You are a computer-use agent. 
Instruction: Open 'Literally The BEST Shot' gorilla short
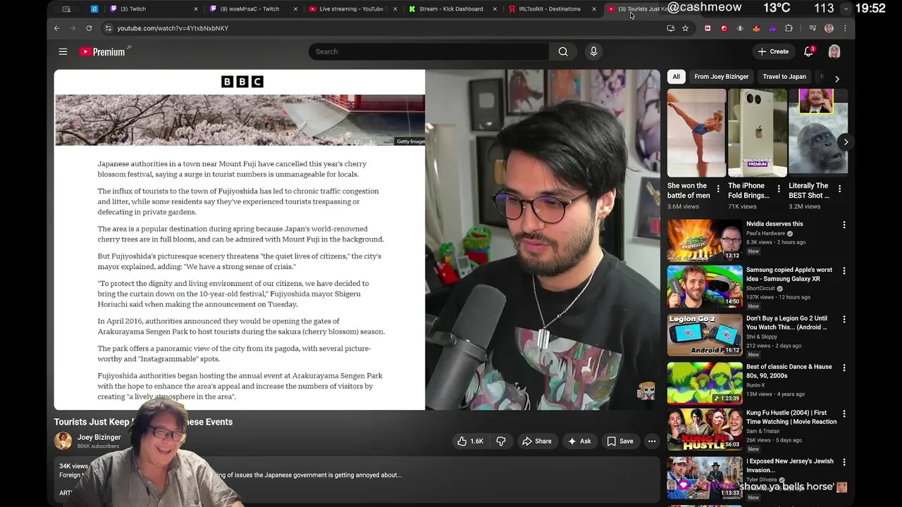pyautogui.click(x=818, y=132)
